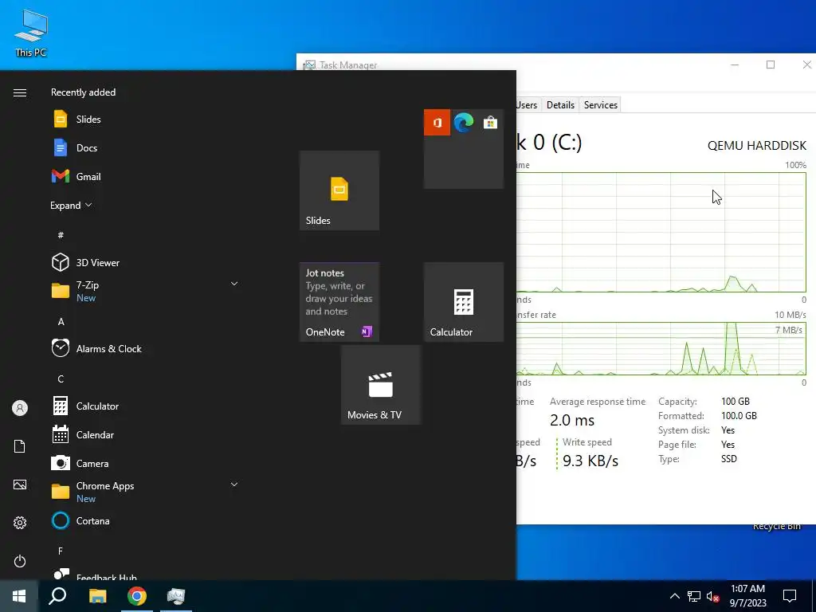This screenshot has height=612, width=816.
Task: Click the 2.0 ms response time value
Action: click(x=572, y=421)
